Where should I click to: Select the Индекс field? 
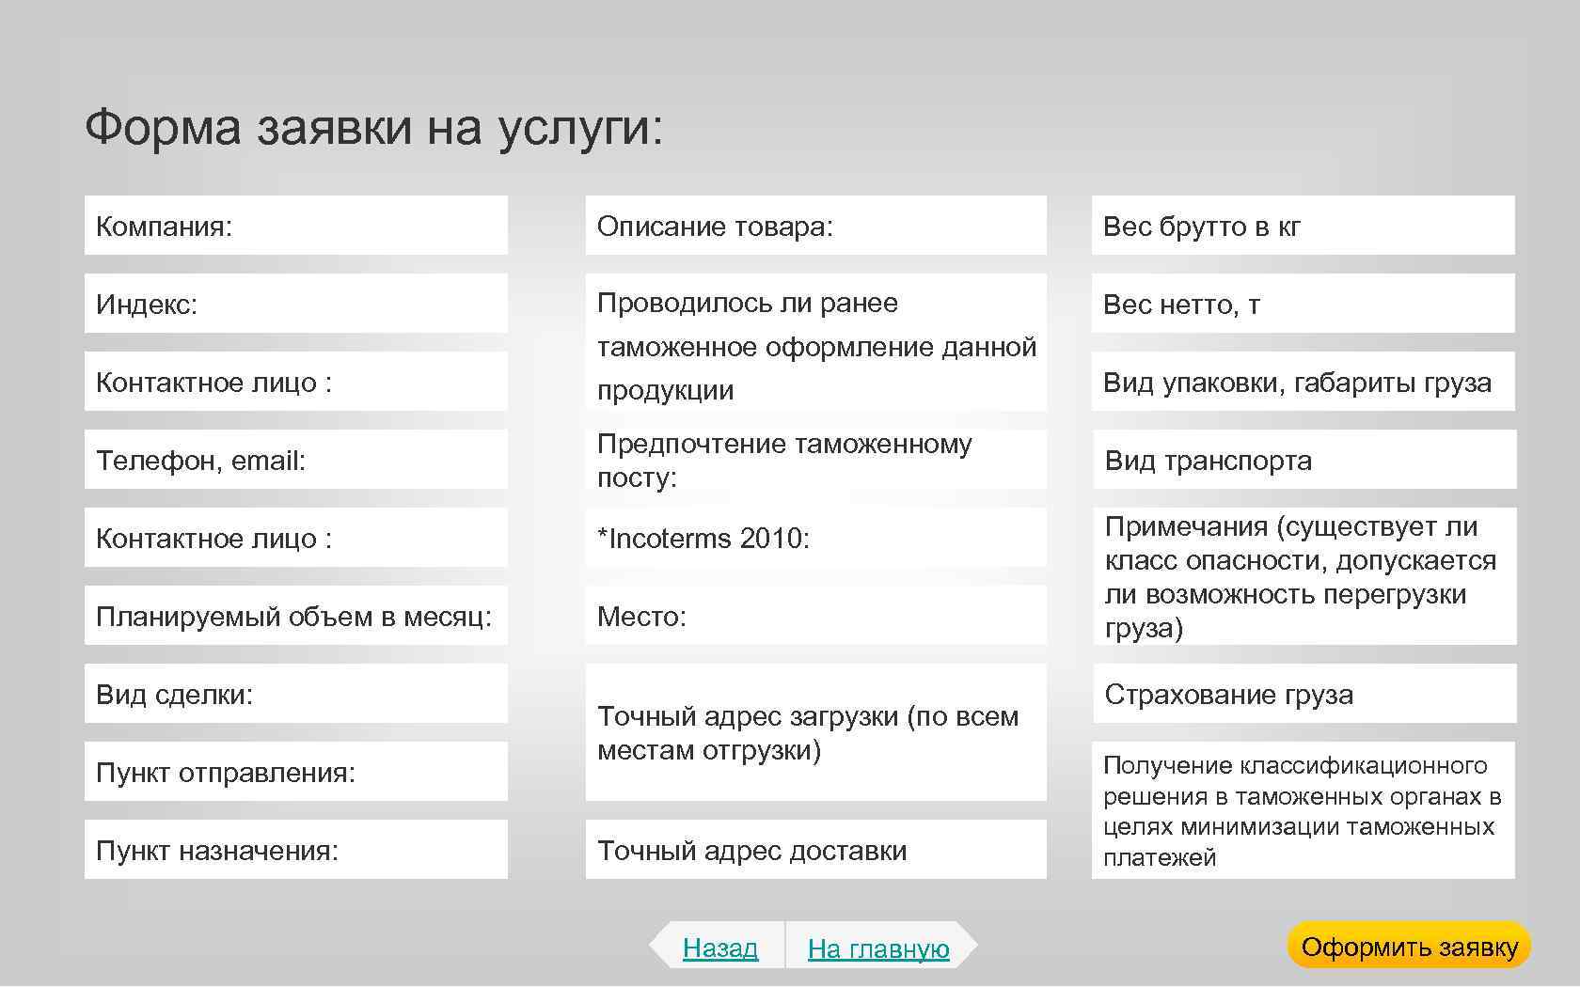pyautogui.click(x=295, y=304)
